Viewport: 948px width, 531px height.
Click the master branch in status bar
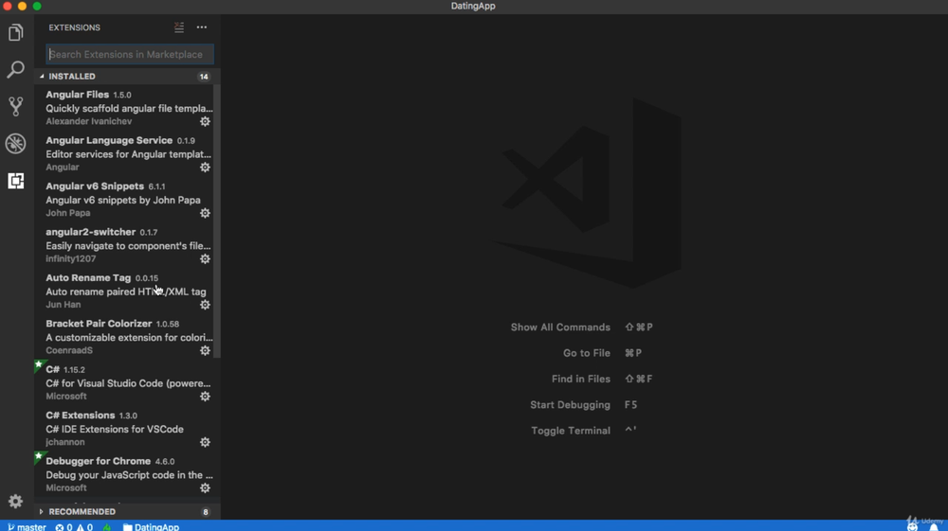(27, 527)
